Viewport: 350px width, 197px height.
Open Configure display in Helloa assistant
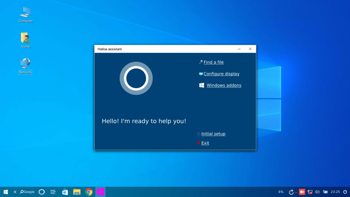[x=221, y=74]
